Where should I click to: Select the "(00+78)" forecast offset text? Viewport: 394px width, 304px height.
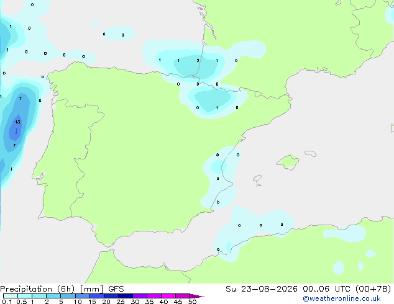pos(373,289)
